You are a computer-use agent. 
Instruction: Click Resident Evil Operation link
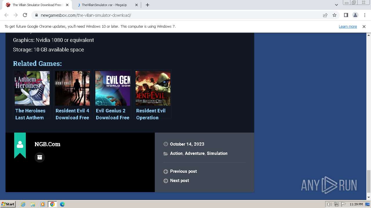(x=151, y=114)
